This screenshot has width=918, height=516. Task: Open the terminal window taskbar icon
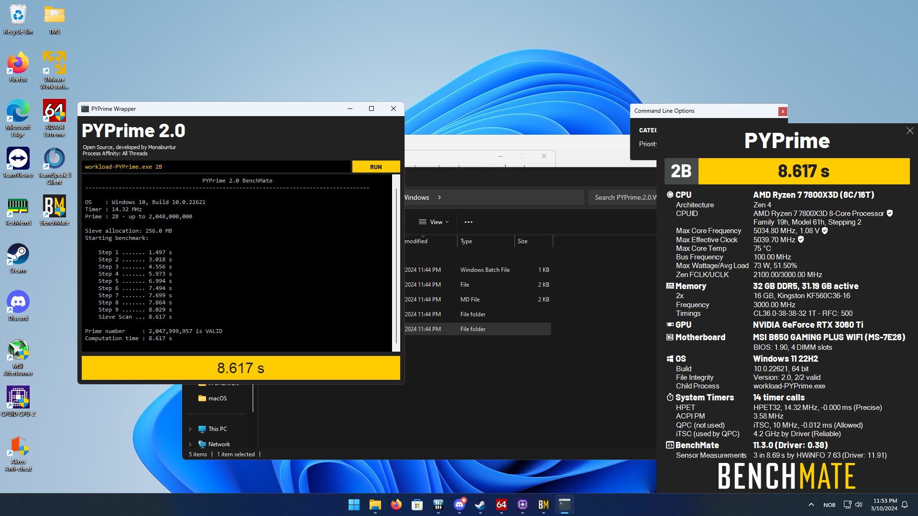(564, 505)
